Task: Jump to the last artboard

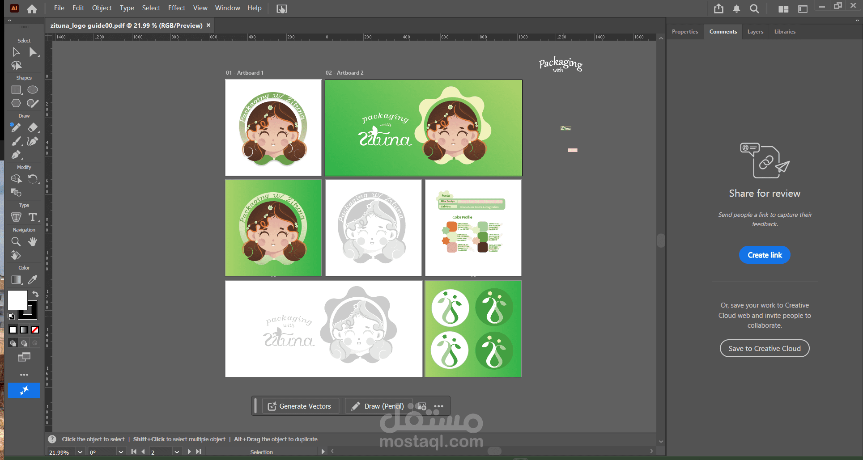Action: coord(199,452)
